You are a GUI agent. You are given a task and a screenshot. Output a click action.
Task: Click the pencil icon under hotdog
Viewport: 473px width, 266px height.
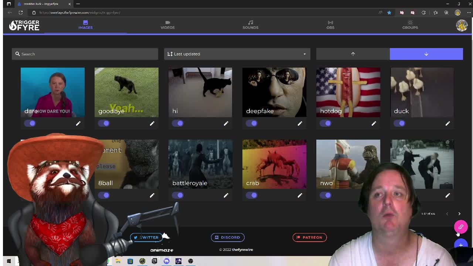(x=374, y=123)
